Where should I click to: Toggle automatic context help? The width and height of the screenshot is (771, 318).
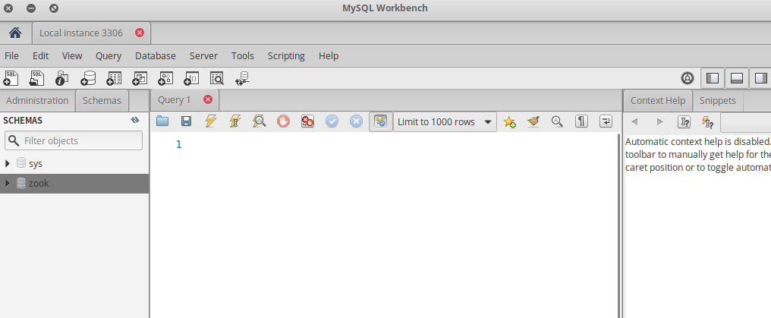tap(707, 121)
